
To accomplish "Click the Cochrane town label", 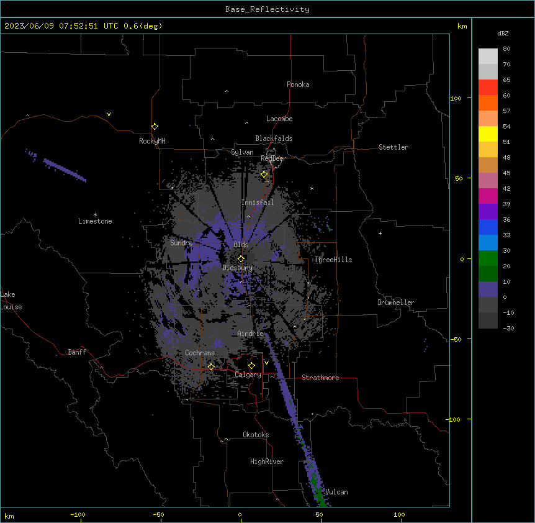I will tap(200, 353).
